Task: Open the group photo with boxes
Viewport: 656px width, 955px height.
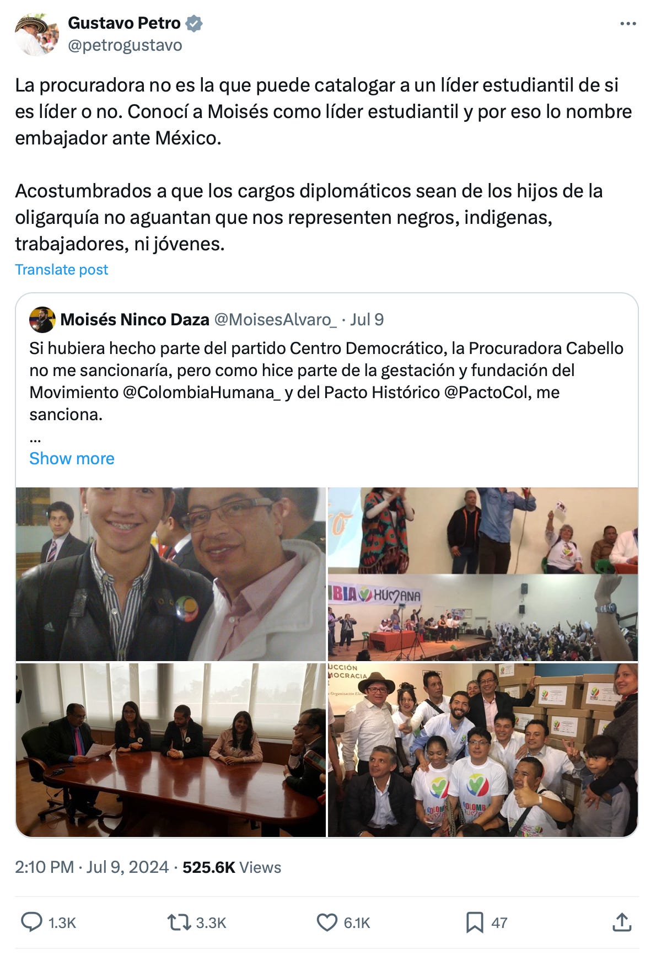Action: click(483, 750)
